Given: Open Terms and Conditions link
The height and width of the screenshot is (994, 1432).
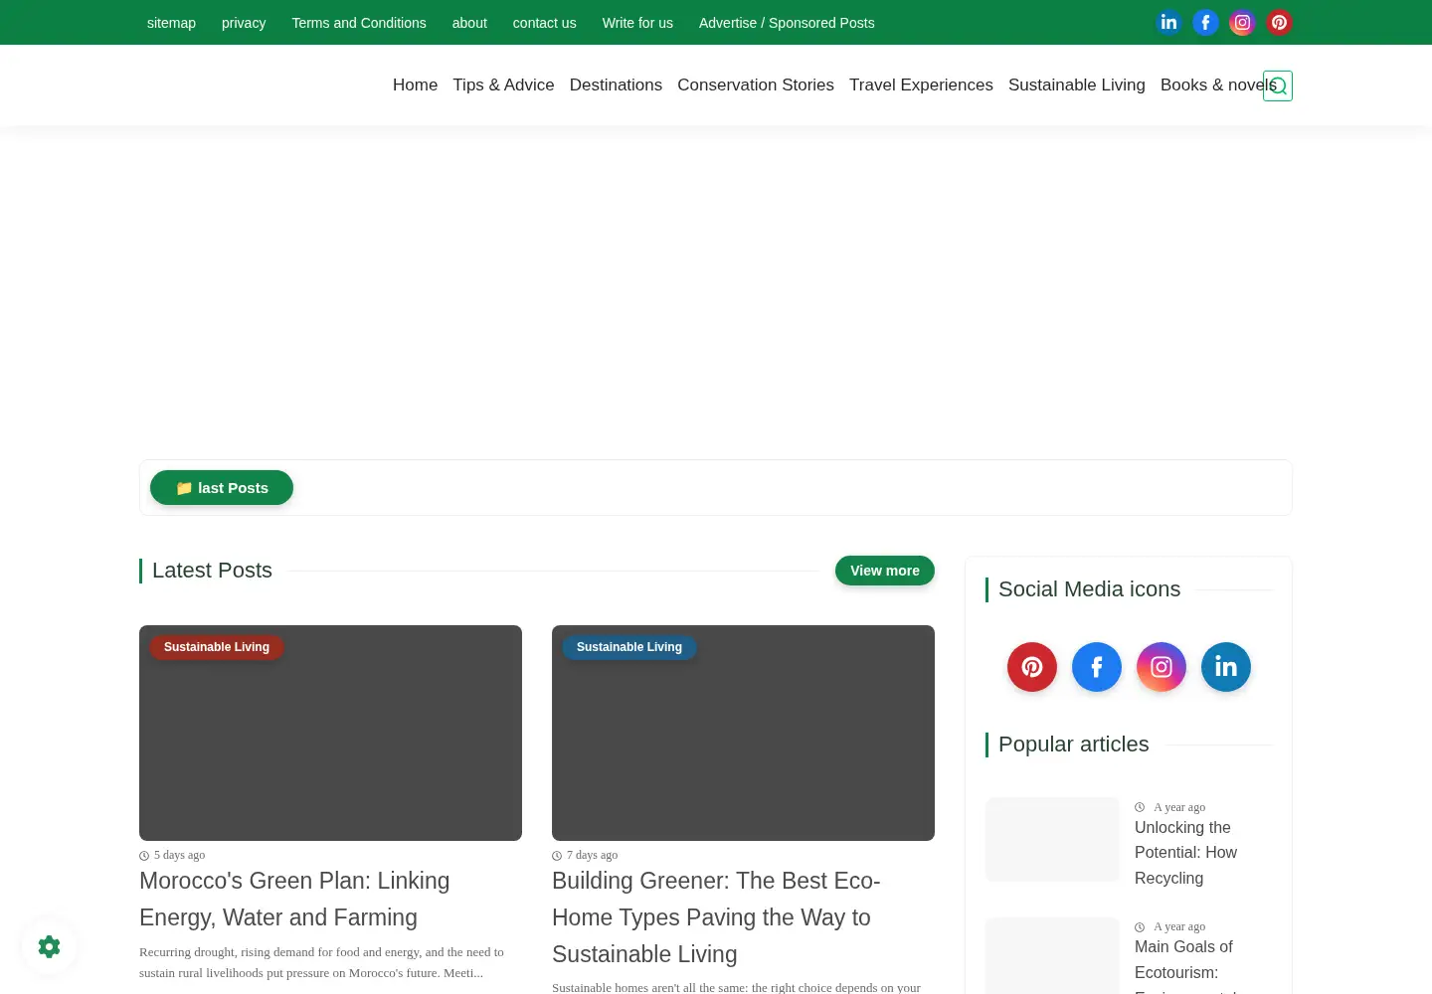Looking at the screenshot, I should (x=359, y=23).
